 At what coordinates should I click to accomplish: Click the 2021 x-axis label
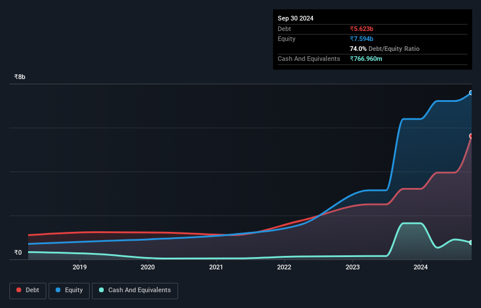point(216,267)
